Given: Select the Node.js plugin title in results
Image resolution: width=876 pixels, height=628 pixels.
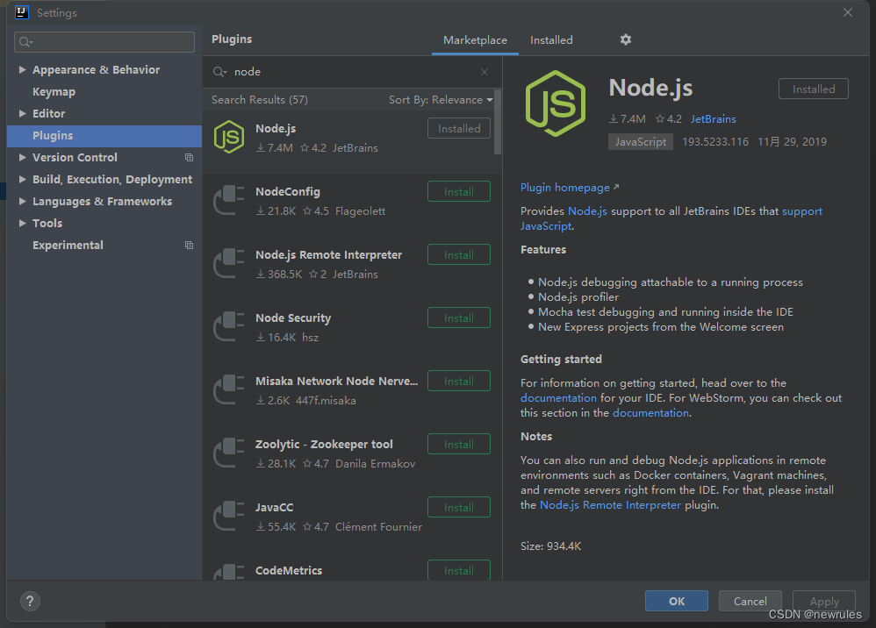Looking at the screenshot, I should click(x=276, y=128).
